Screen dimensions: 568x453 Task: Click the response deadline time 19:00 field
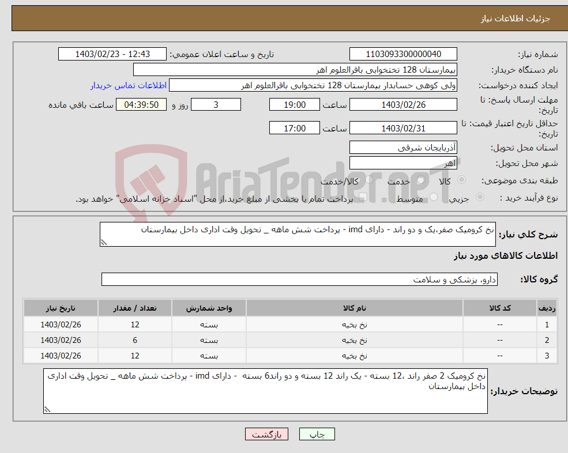click(x=295, y=105)
